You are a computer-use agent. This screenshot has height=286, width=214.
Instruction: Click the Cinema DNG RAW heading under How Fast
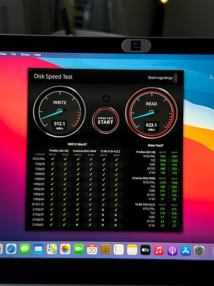tap(143, 178)
